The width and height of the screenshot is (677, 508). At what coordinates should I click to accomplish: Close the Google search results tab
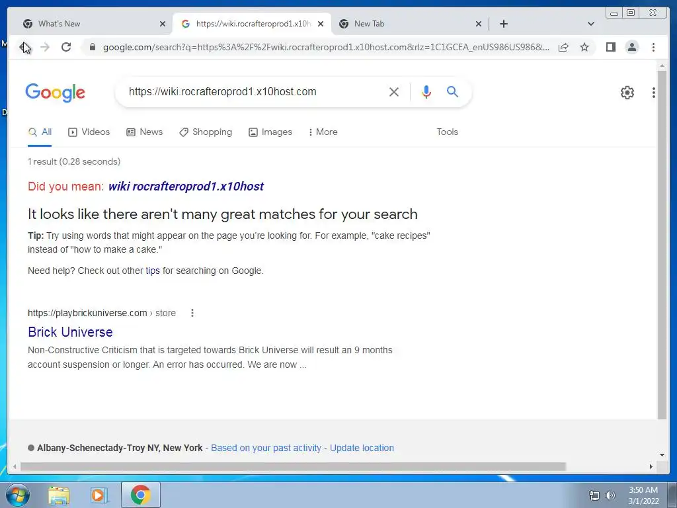point(321,24)
